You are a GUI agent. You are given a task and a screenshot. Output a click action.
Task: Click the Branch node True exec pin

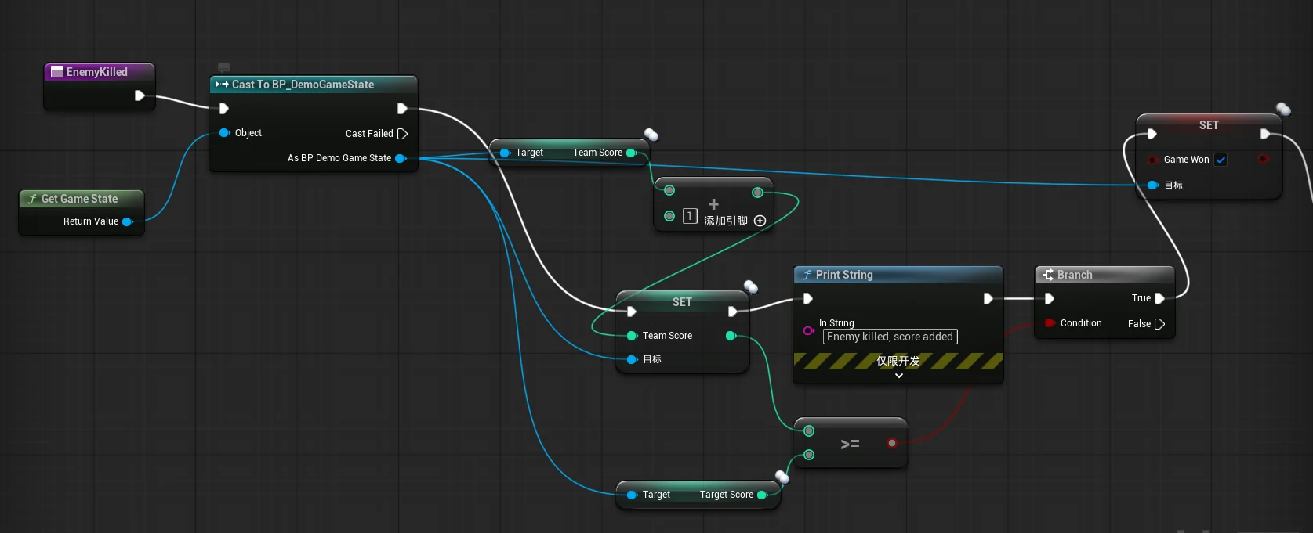coord(1159,298)
